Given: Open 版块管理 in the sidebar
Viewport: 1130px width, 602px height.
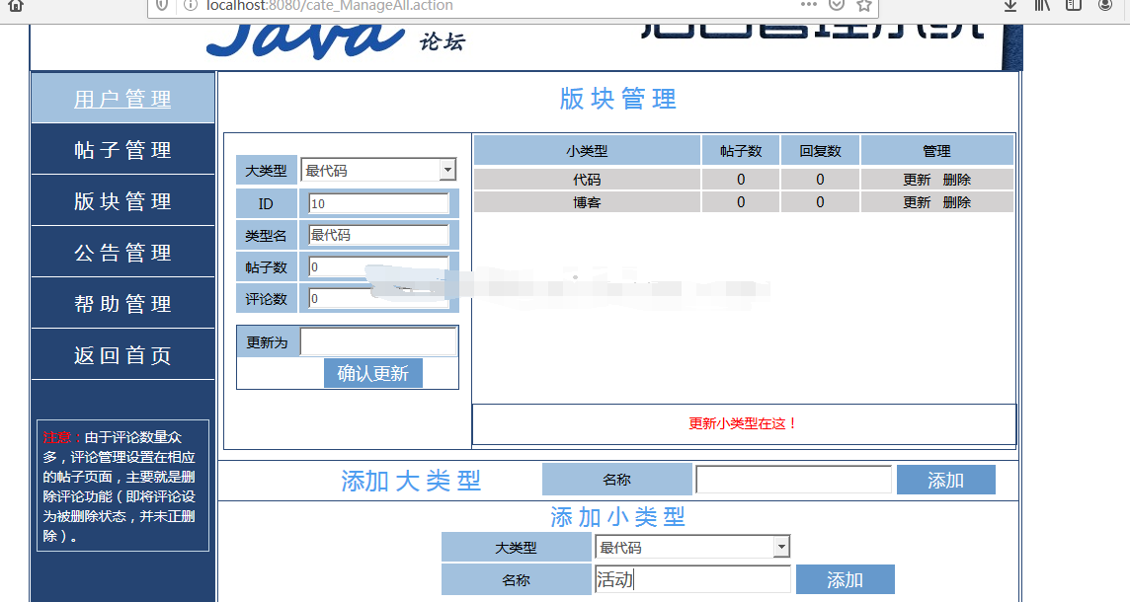Looking at the screenshot, I should (x=122, y=201).
